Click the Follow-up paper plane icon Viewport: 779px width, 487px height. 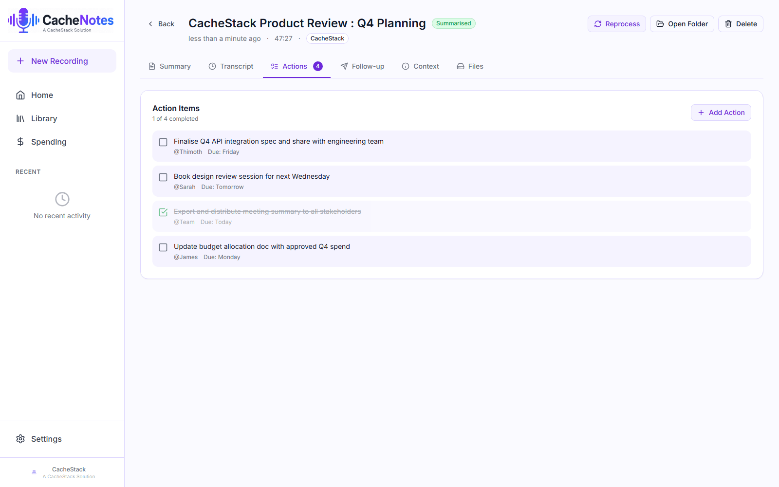click(344, 66)
